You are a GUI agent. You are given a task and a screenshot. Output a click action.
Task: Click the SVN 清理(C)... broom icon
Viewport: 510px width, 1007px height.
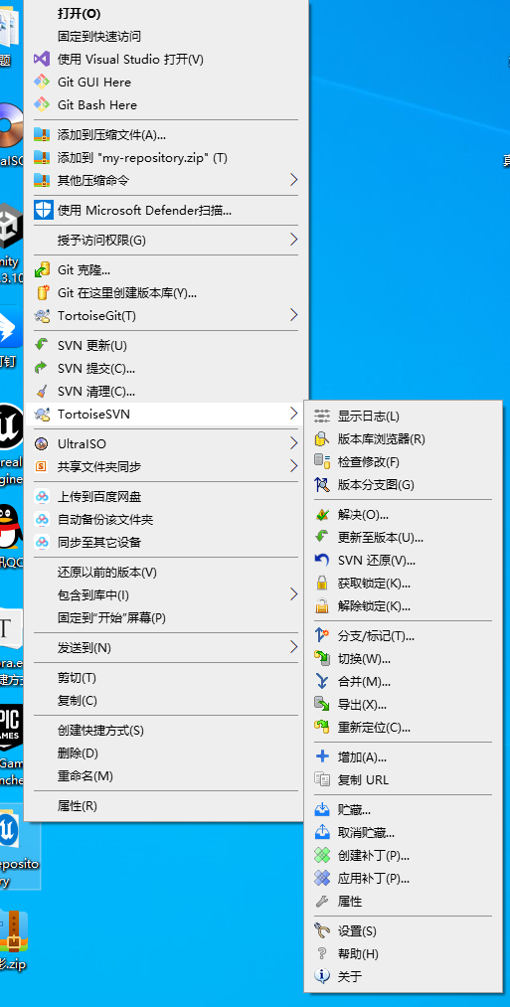pyautogui.click(x=42, y=391)
